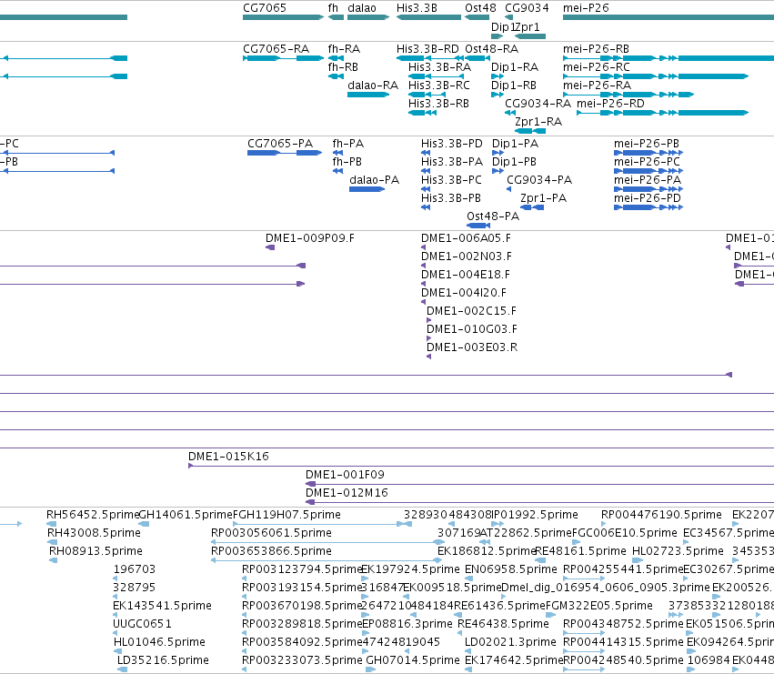The image size is (774, 674).
Task: Select the protein label "Zpr1-PA"
Action: click(544, 198)
